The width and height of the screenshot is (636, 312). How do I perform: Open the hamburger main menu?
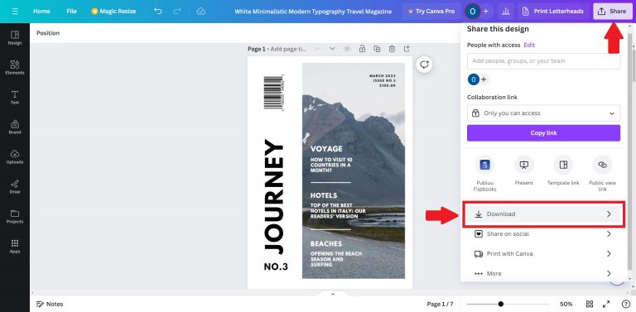(15, 12)
